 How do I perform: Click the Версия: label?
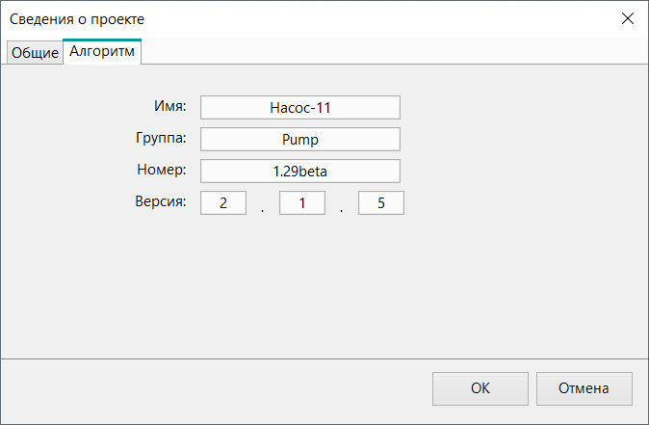click(x=160, y=202)
